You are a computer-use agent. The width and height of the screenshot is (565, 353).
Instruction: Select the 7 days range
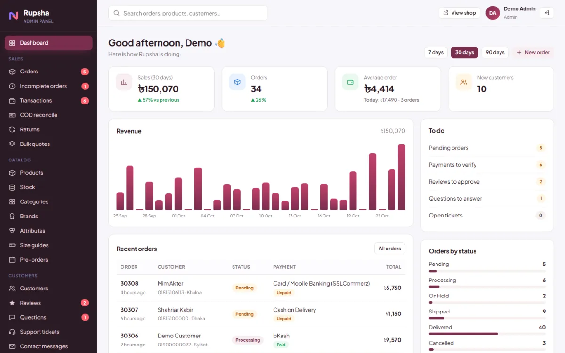tap(436, 52)
